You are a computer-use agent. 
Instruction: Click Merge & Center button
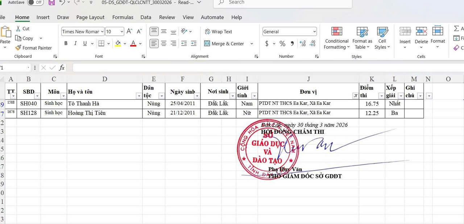pyautogui.click(x=224, y=43)
